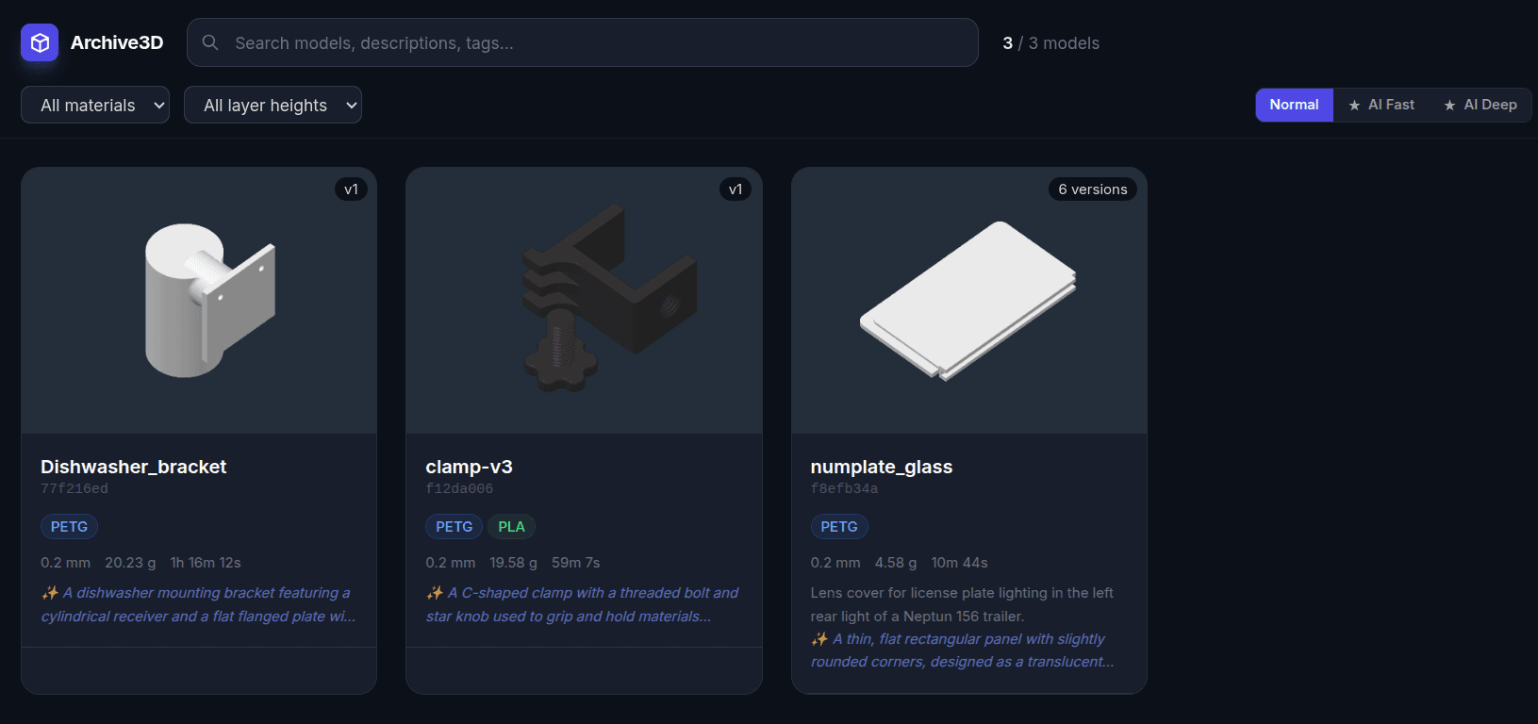The height and width of the screenshot is (724, 1538).
Task: Click the star icon on AI Deep
Action: pyautogui.click(x=1449, y=105)
